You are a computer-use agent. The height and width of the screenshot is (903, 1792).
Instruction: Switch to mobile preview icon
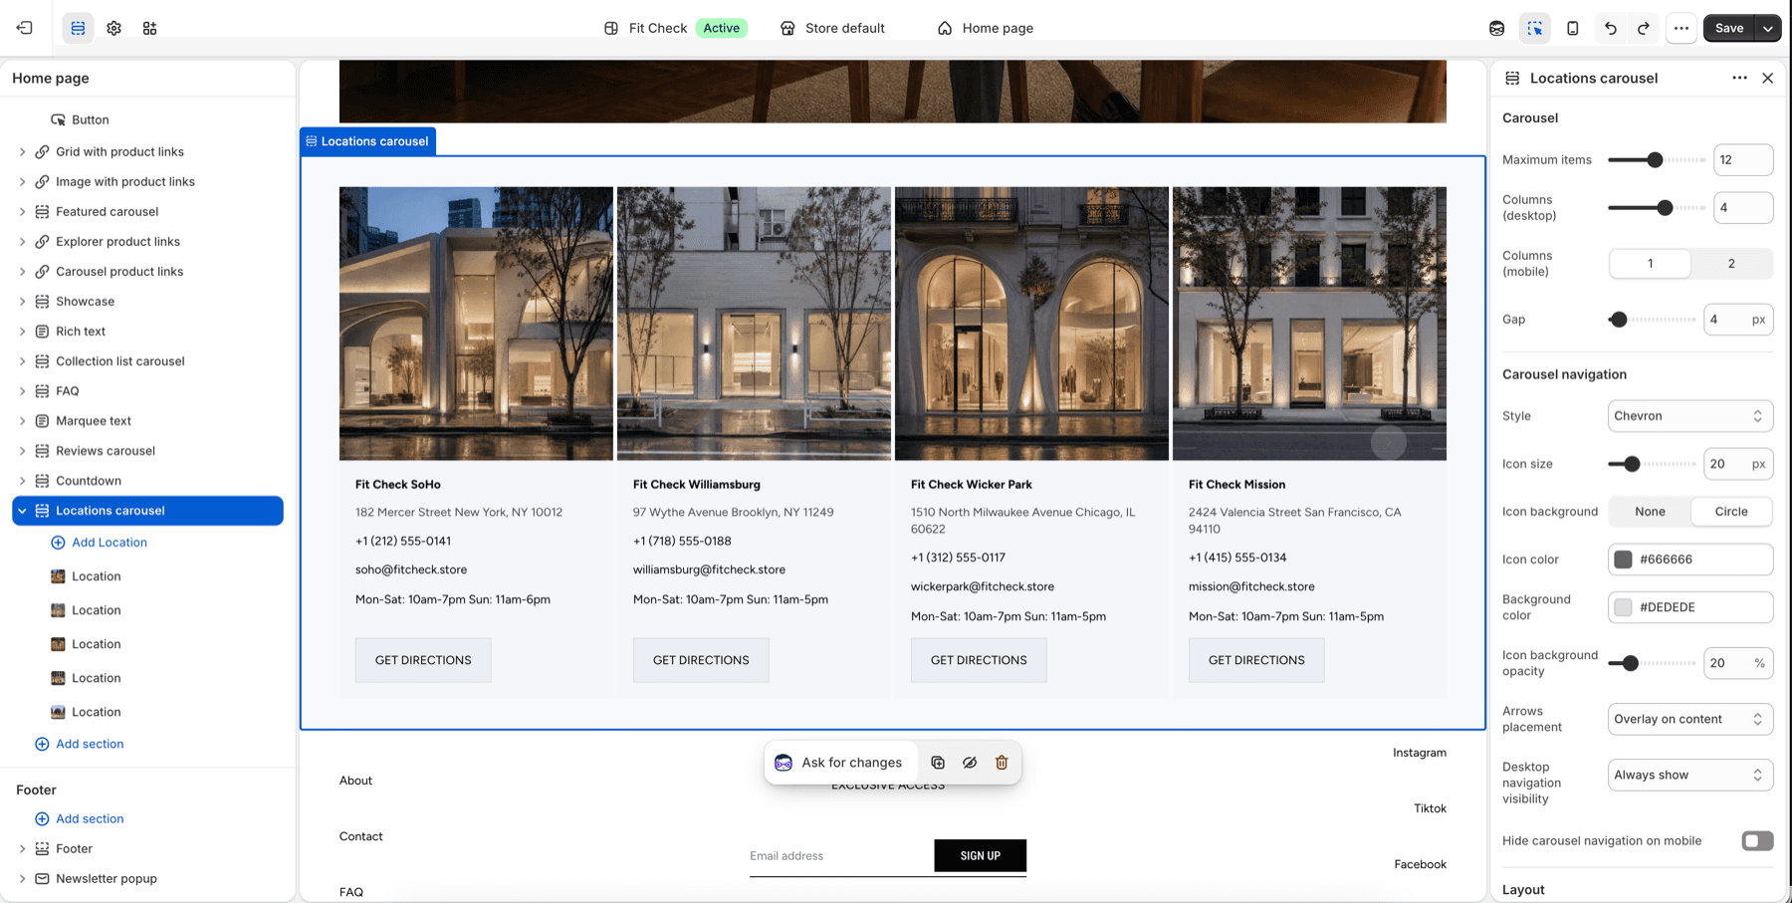point(1573,28)
